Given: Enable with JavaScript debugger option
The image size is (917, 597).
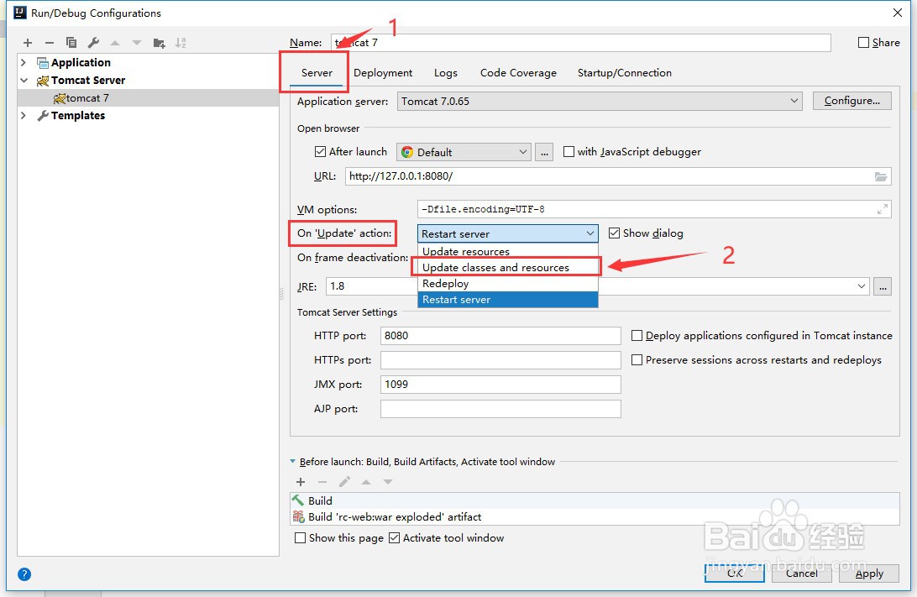Looking at the screenshot, I should click(569, 152).
